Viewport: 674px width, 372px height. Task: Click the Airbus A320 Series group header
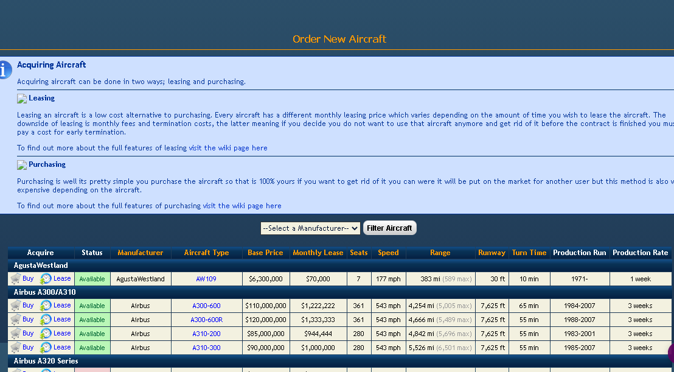(339, 361)
